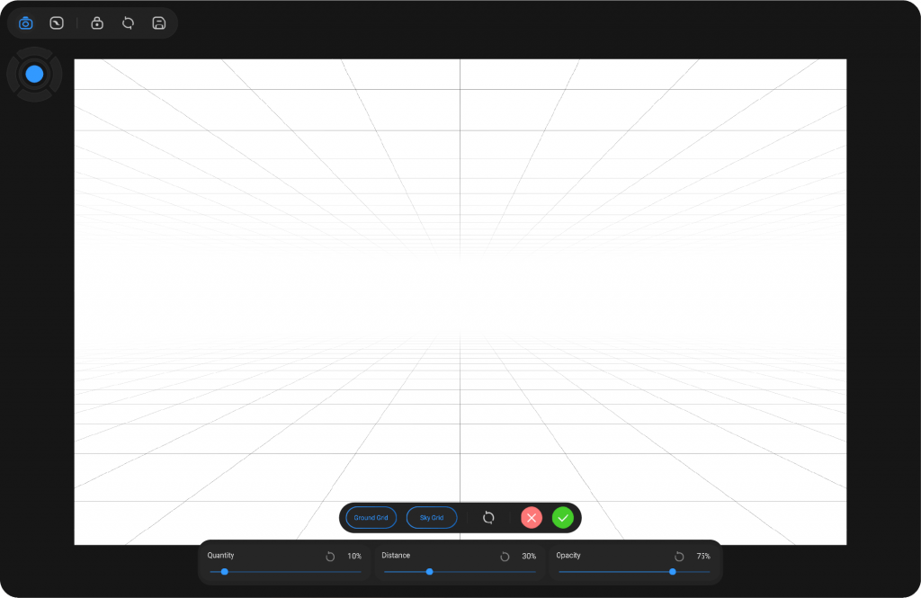Click the refresh arrows in top toolbar

click(128, 23)
